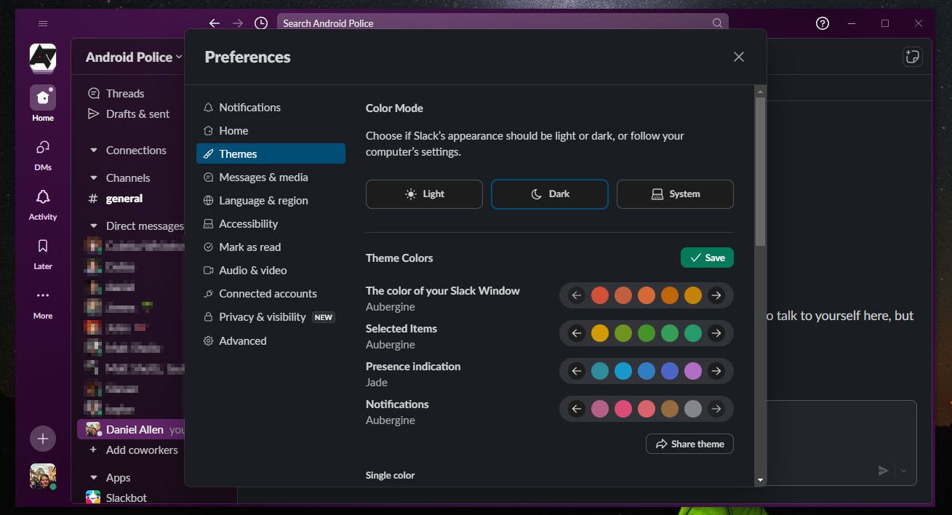Open the hamburger menu at top left
The height and width of the screenshot is (515, 952).
point(43,23)
